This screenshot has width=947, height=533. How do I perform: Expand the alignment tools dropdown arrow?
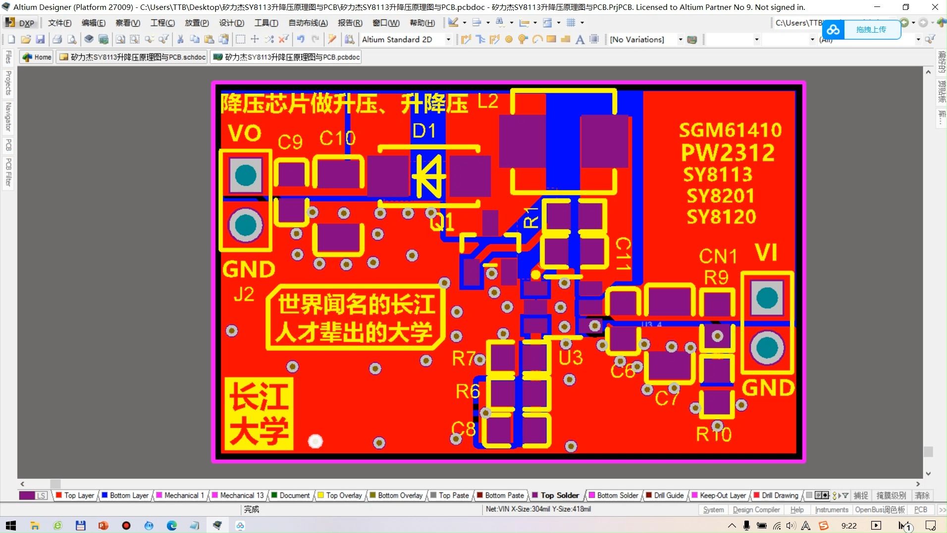point(488,23)
